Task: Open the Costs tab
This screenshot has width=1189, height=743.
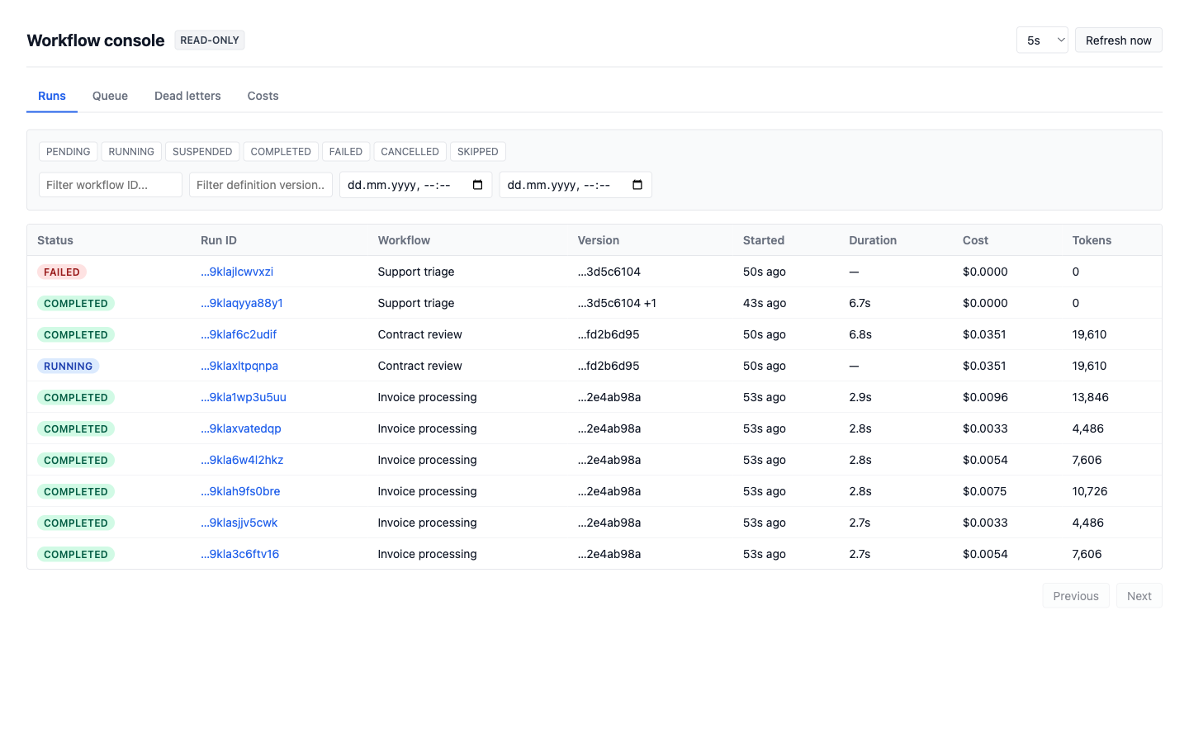Action: point(263,96)
